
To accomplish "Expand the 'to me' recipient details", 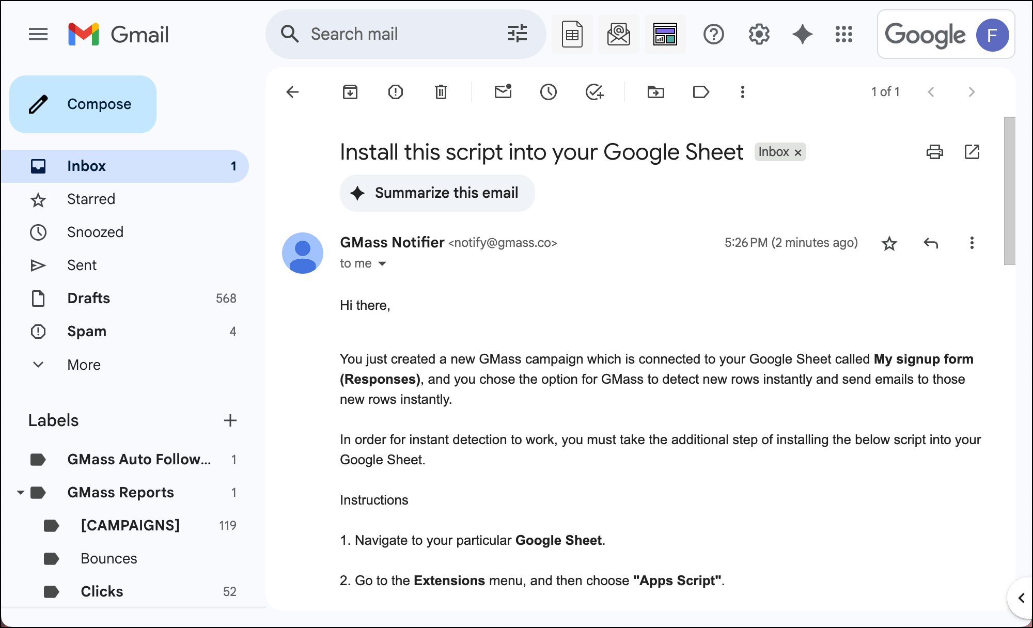I will (382, 263).
